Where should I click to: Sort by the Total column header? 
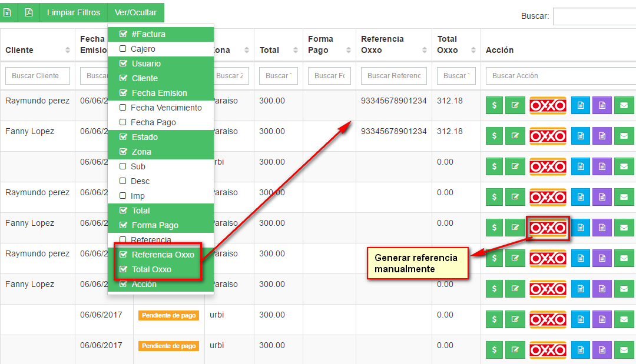pyautogui.click(x=277, y=50)
